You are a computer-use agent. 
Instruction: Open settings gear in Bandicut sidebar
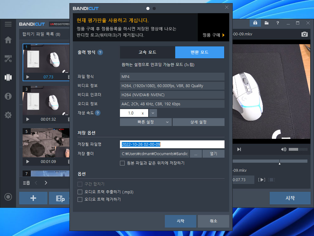point(8,115)
